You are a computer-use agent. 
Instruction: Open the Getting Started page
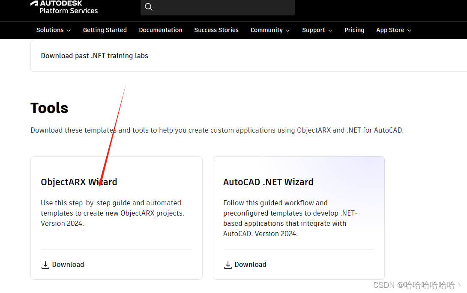(105, 30)
